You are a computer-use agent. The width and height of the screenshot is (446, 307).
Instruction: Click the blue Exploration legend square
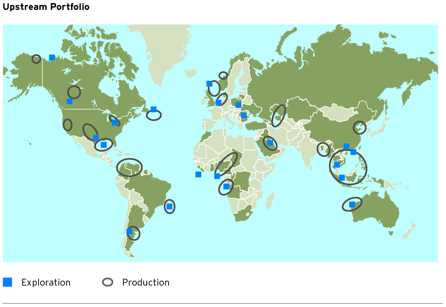point(8,282)
